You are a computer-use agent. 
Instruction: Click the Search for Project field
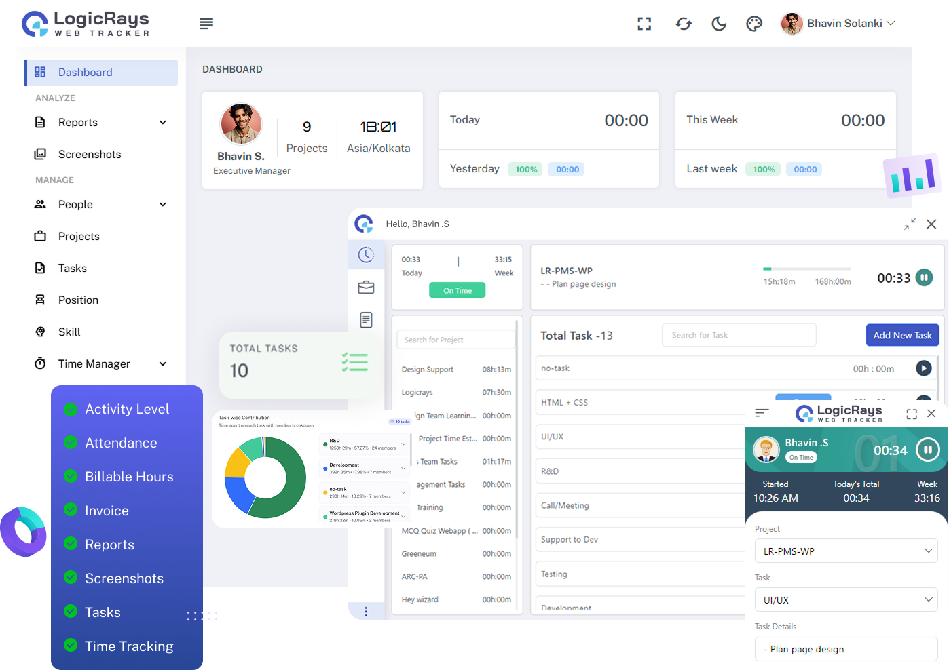pyautogui.click(x=455, y=340)
